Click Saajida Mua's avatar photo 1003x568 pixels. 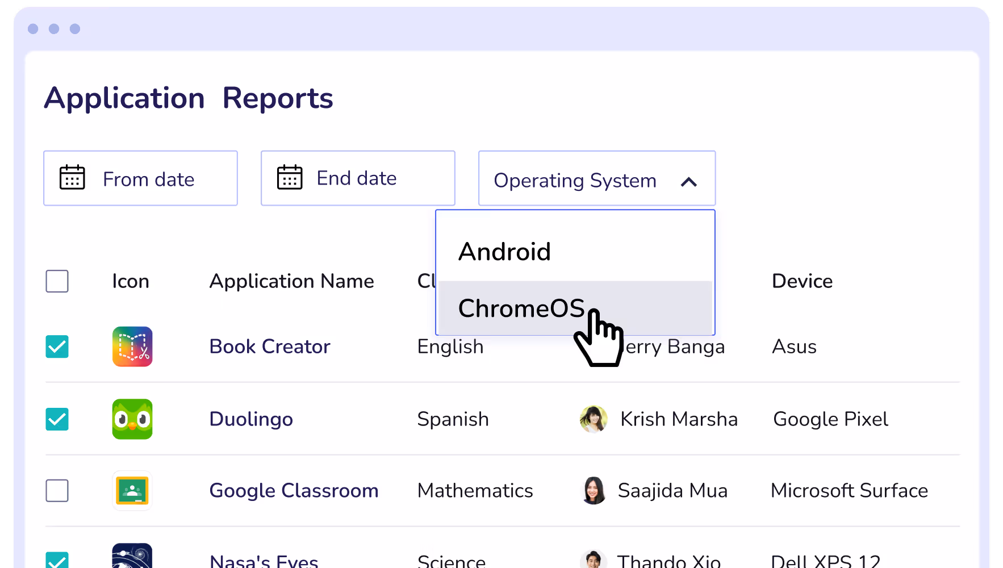pyautogui.click(x=594, y=491)
